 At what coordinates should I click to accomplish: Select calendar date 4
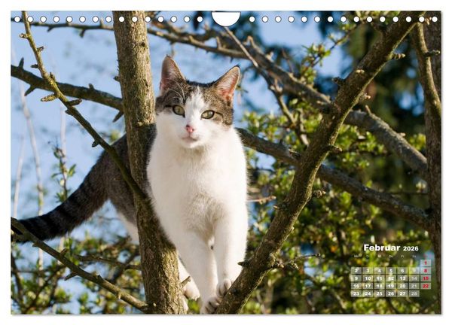click(380, 271)
